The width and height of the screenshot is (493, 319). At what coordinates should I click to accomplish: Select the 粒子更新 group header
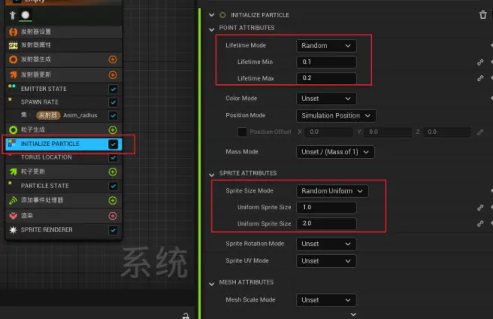[64, 172]
